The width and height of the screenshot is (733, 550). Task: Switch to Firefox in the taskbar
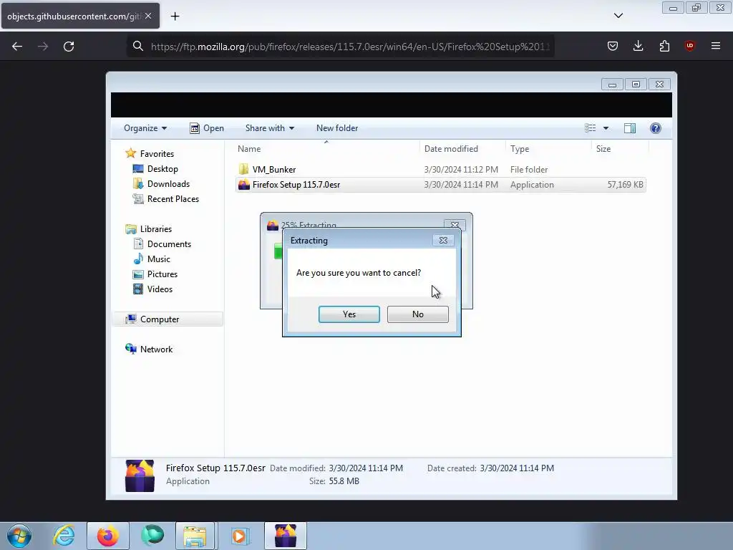(x=107, y=536)
